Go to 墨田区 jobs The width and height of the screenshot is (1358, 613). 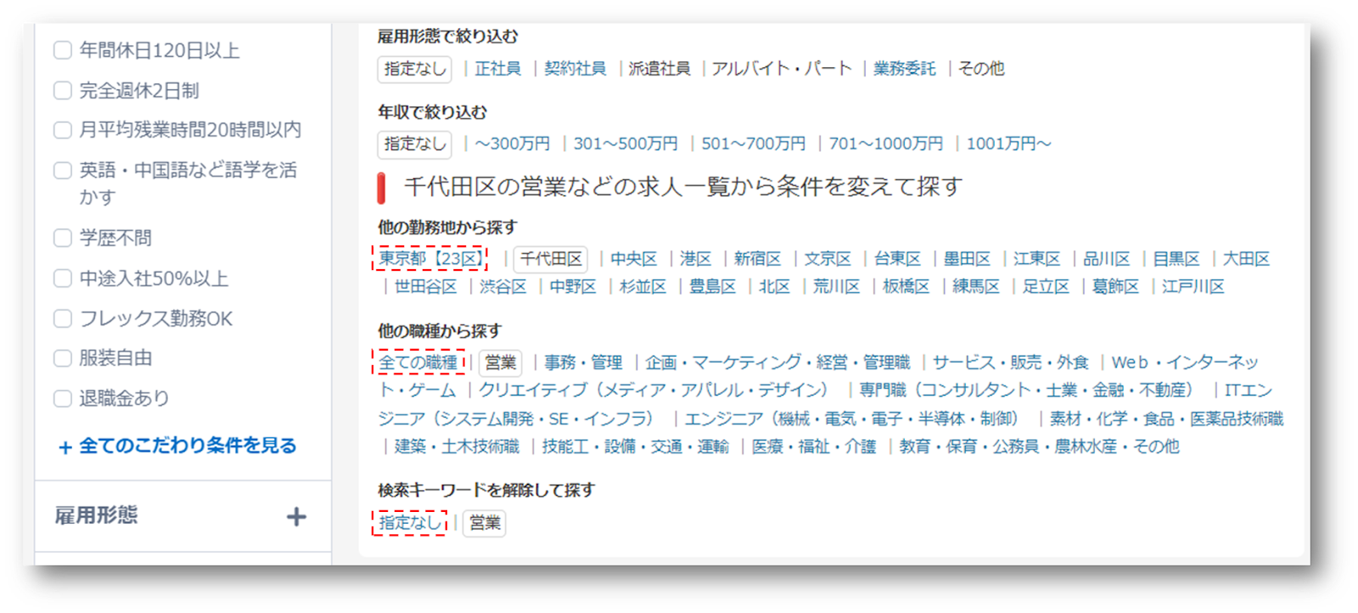967,259
